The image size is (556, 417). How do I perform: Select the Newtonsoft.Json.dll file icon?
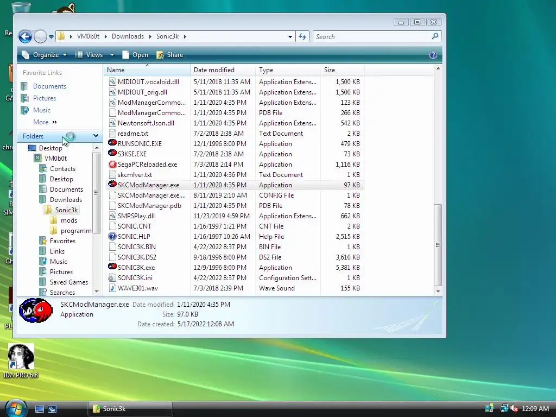(x=112, y=123)
